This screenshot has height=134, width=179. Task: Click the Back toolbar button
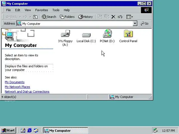pyautogui.click(x=11, y=17)
